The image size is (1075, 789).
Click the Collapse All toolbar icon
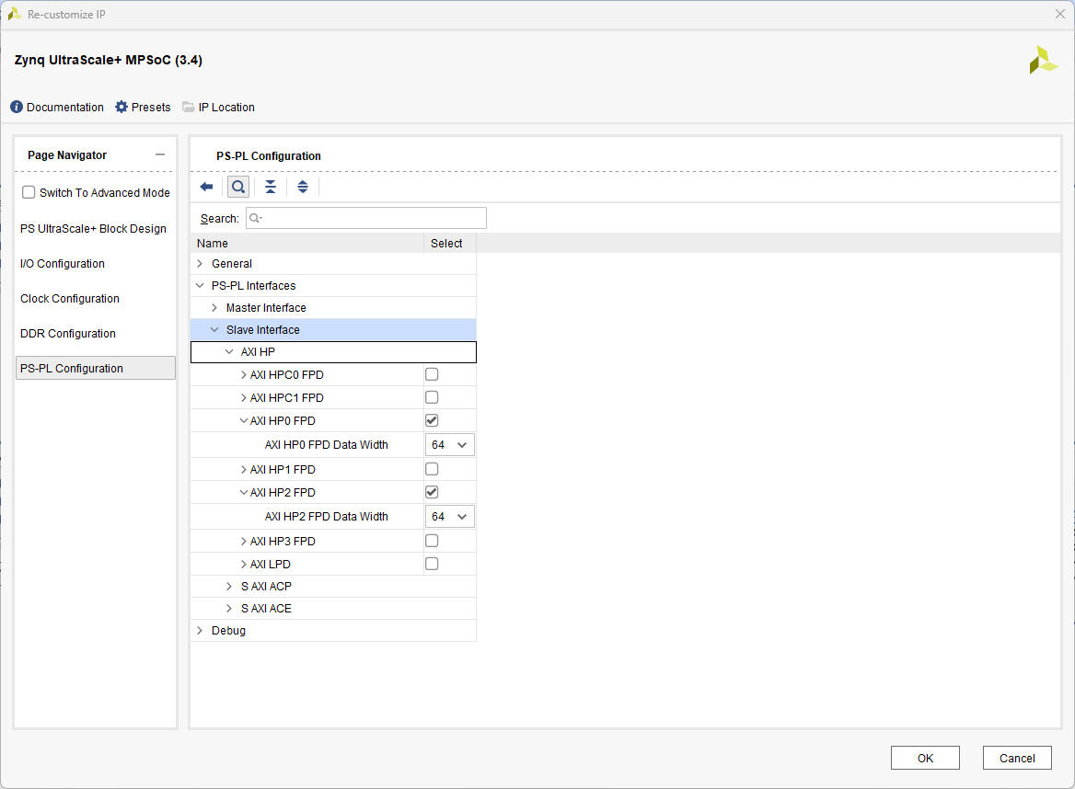(x=271, y=187)
